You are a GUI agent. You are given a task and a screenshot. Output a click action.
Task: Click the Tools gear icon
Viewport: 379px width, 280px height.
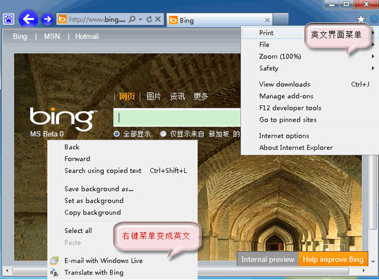(374, 19)
